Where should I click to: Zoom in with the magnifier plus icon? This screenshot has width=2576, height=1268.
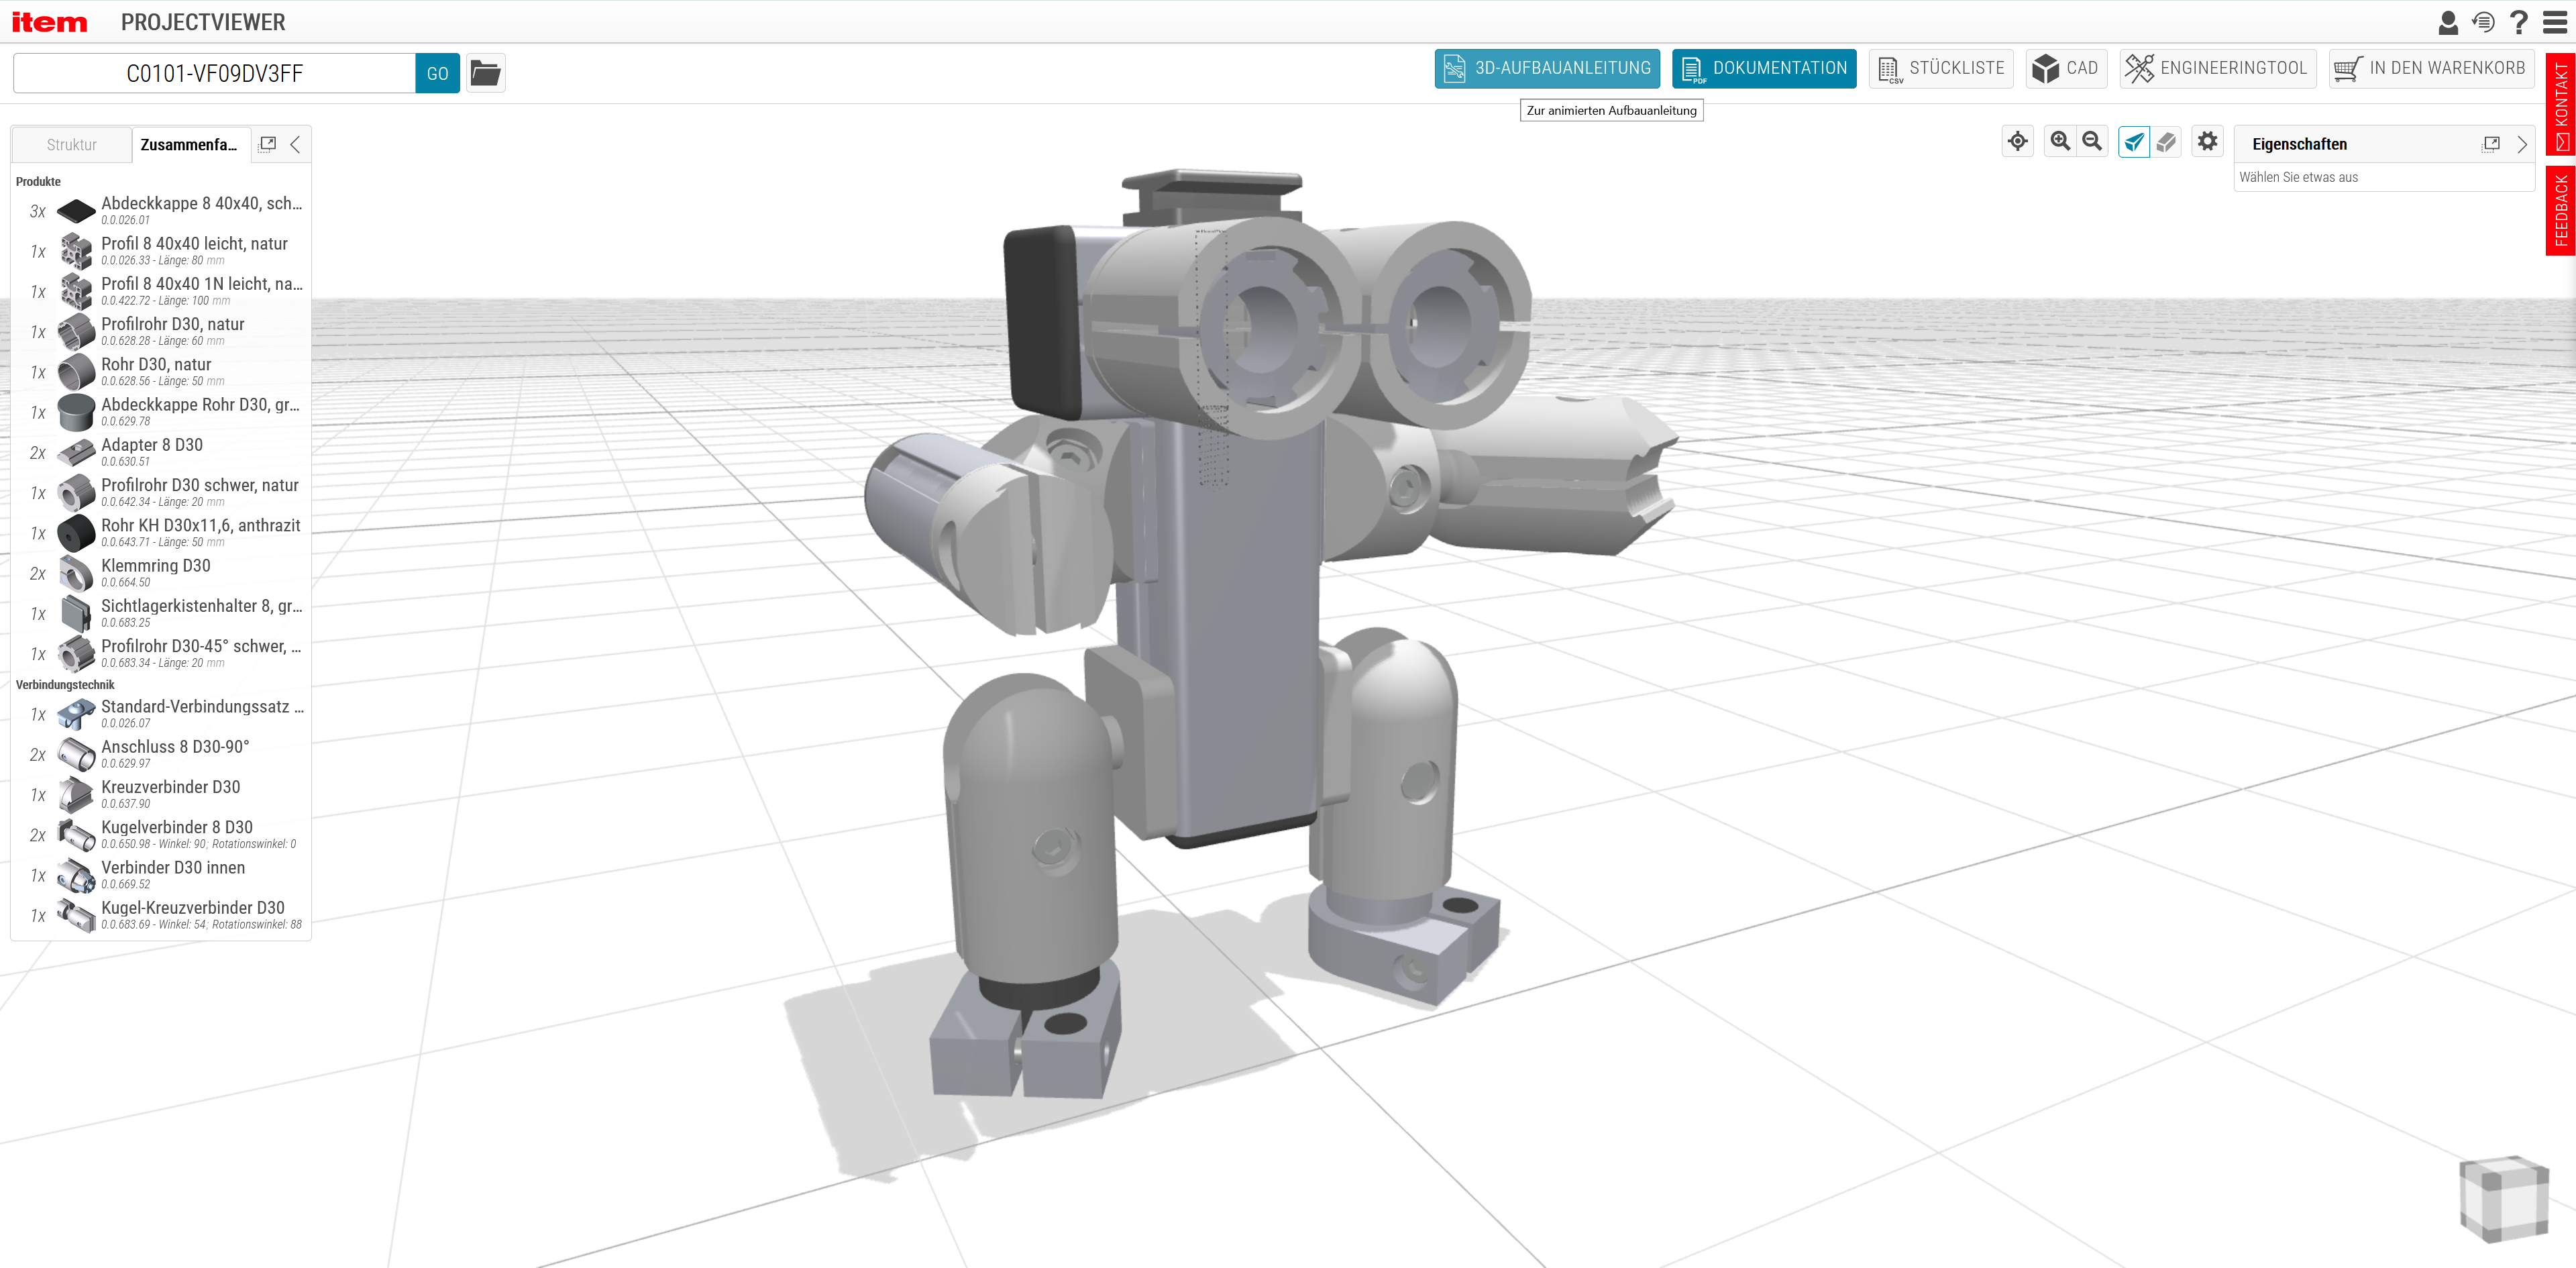coord(2059,142)
